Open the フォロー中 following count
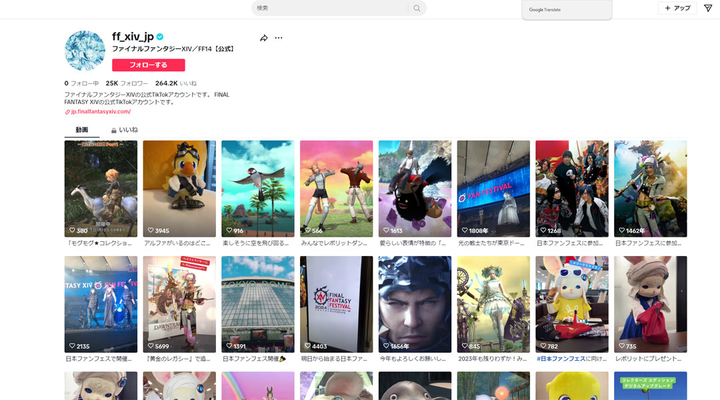The height and width of the screenshot is (400, 720). pos(81,83)
